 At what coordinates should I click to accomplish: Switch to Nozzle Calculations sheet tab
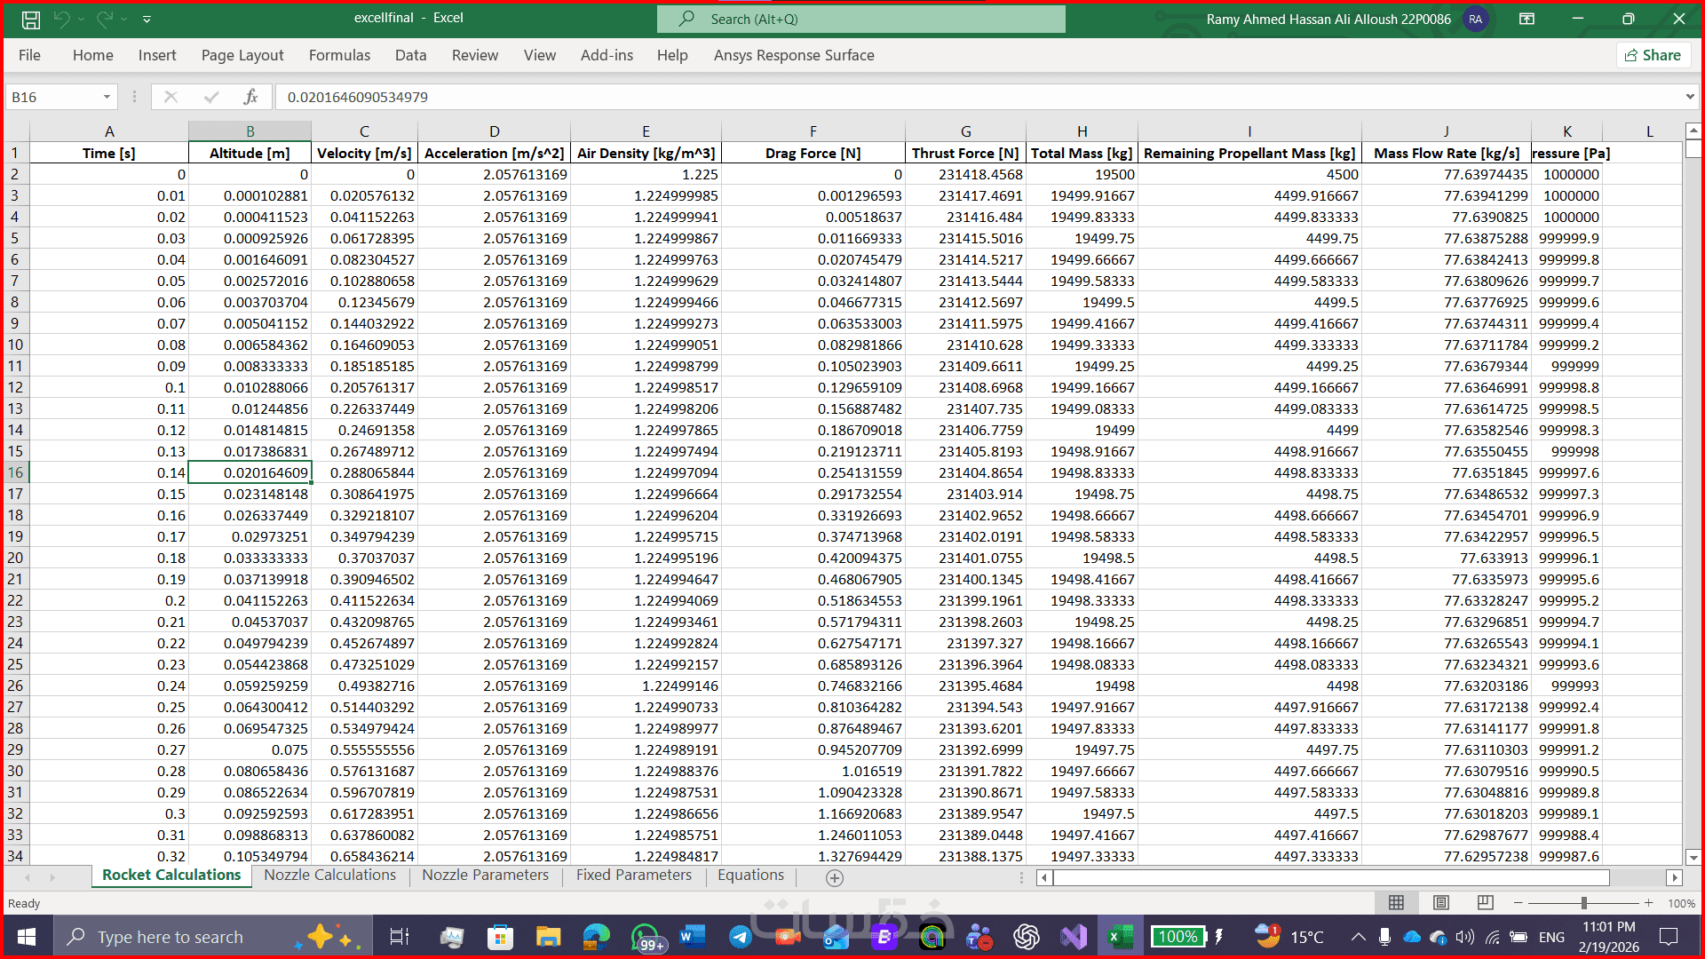point(329,875)
